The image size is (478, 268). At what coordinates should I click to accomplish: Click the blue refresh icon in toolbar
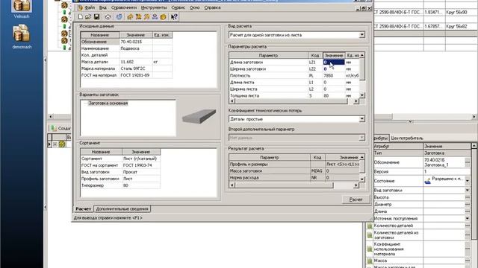(119, 16)
